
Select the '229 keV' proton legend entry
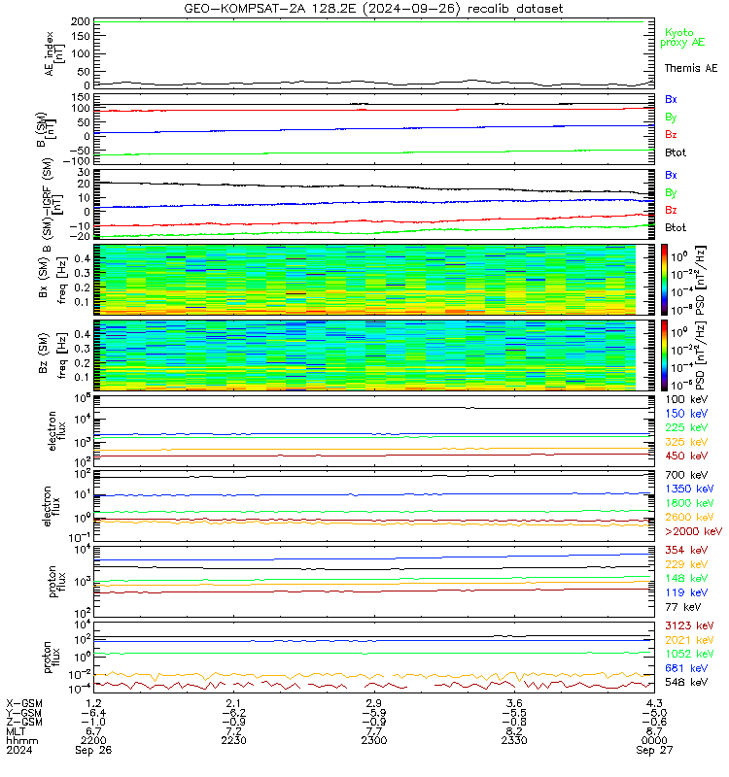click(686, 564)
